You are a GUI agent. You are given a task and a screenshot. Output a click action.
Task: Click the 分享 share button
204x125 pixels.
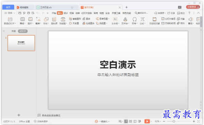coord(171,13)
